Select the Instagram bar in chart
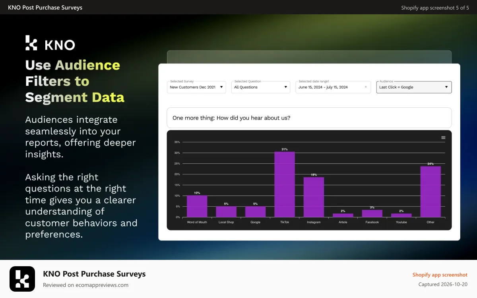This screenshot has width=477, height=298. tap(314, 197)
